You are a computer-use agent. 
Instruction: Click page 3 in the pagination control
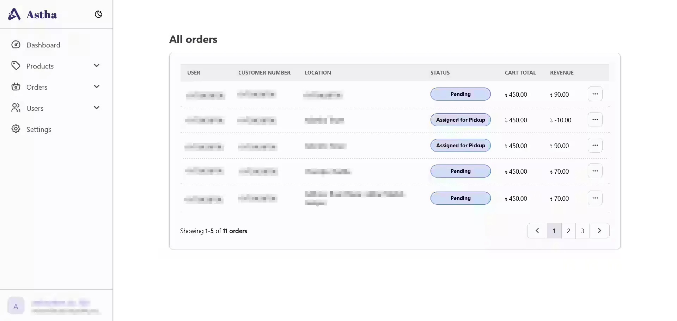pyautogui.click(x=583, y=231)
